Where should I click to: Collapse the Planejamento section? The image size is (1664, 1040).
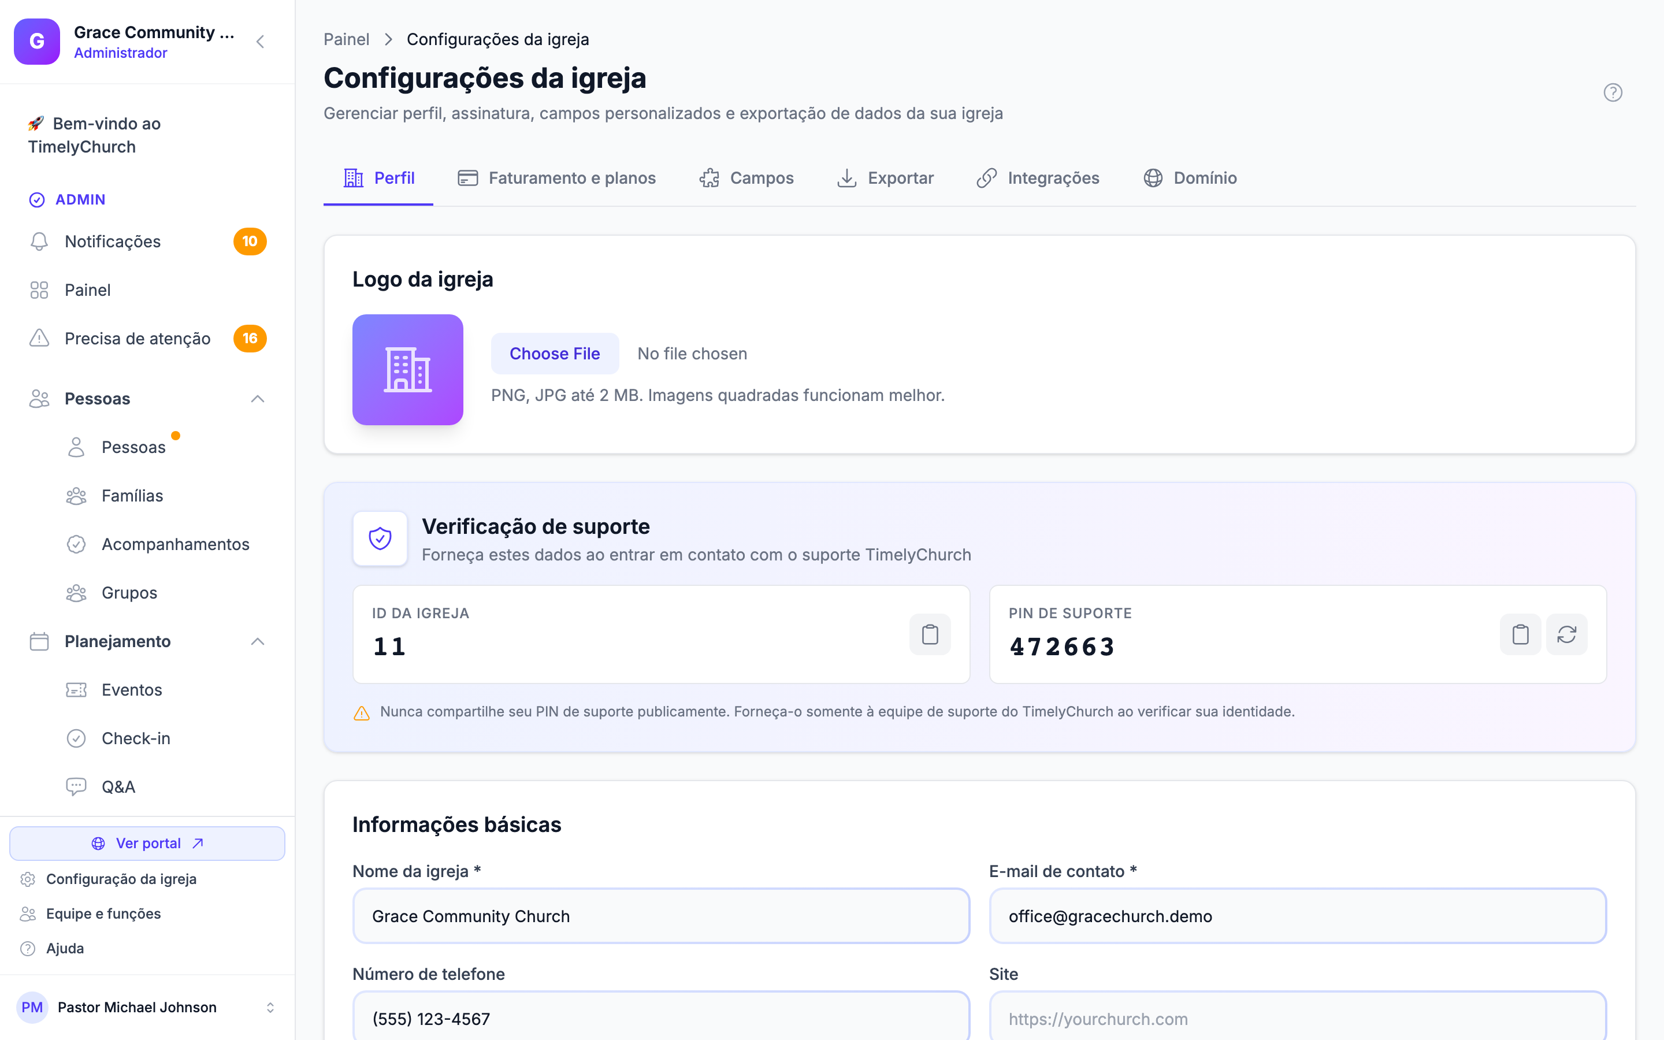[258, 642]
